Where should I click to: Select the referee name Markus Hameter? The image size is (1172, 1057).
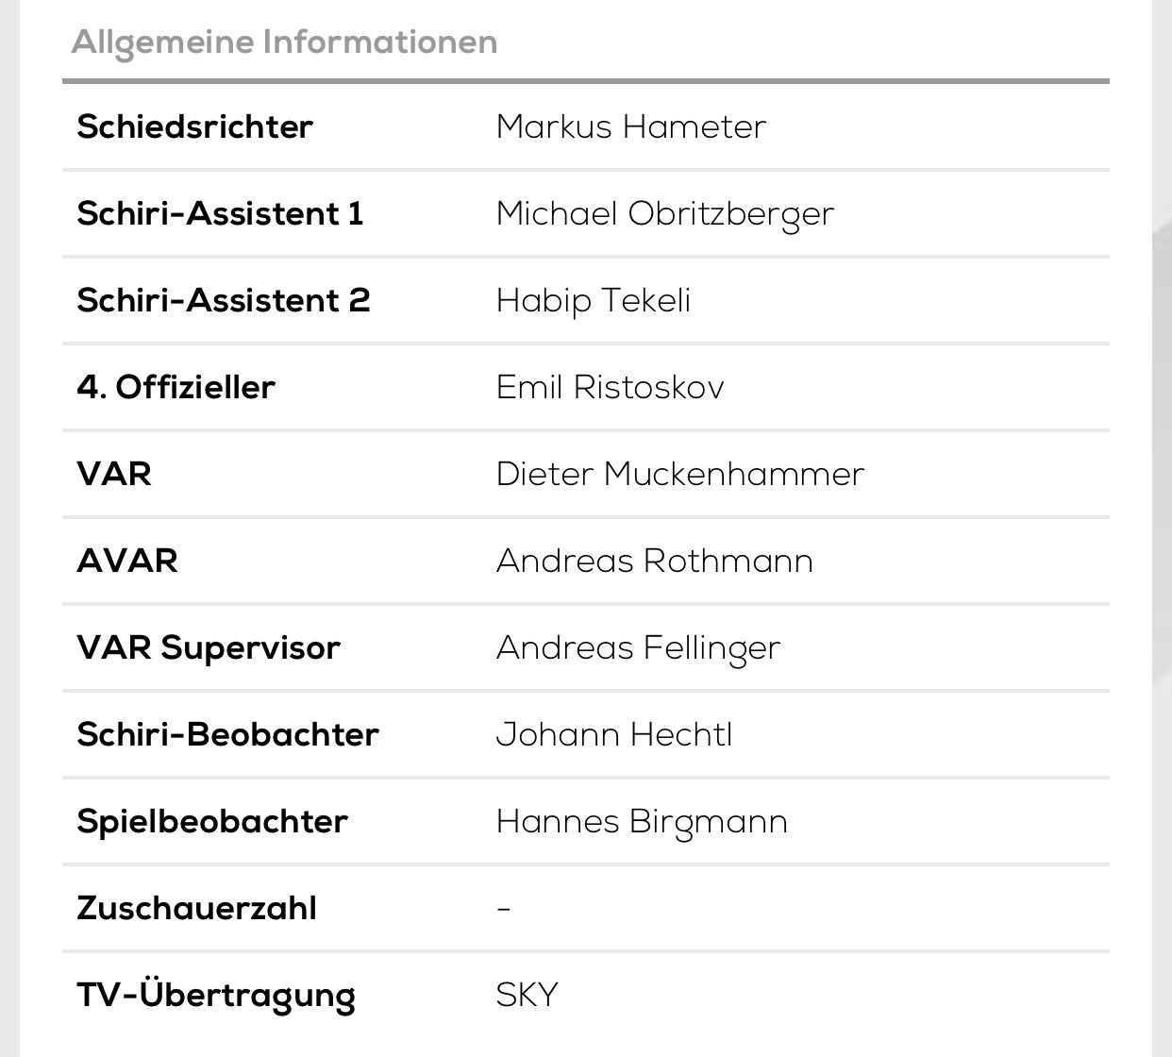(630, 126)
